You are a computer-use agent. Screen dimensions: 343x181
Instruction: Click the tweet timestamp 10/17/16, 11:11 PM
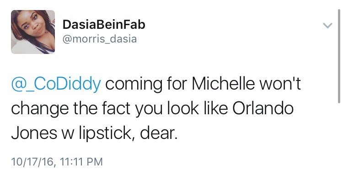coord(57,162)
